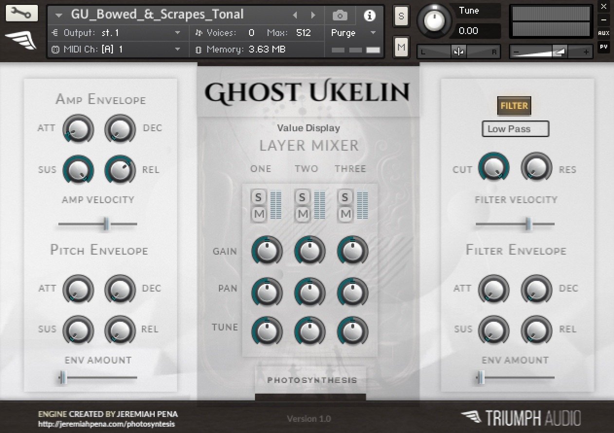Click the layer TWO Pan knob
Screen dimensions: 614x433
(309, 293)
